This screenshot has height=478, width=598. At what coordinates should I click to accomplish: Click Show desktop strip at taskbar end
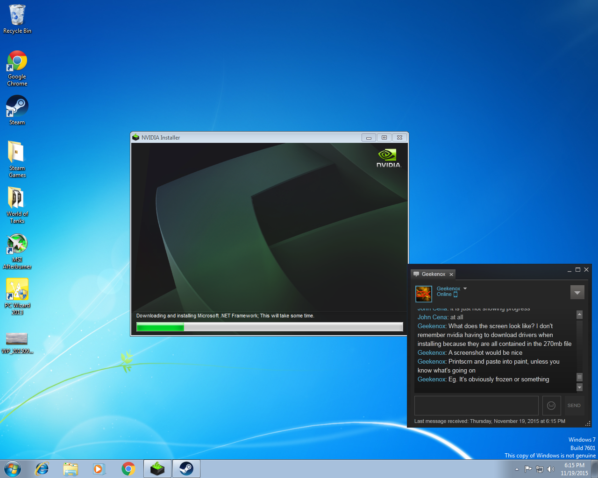coord(595,469)
